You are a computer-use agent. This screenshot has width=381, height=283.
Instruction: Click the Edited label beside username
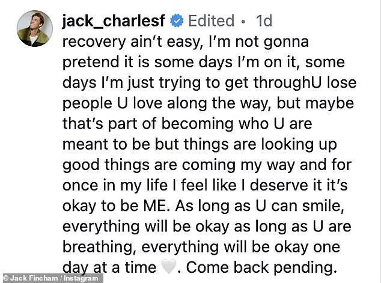211,20
